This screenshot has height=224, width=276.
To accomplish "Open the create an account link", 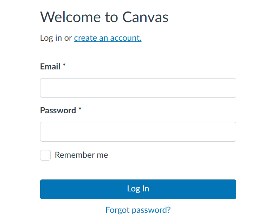I will point(108,38).
